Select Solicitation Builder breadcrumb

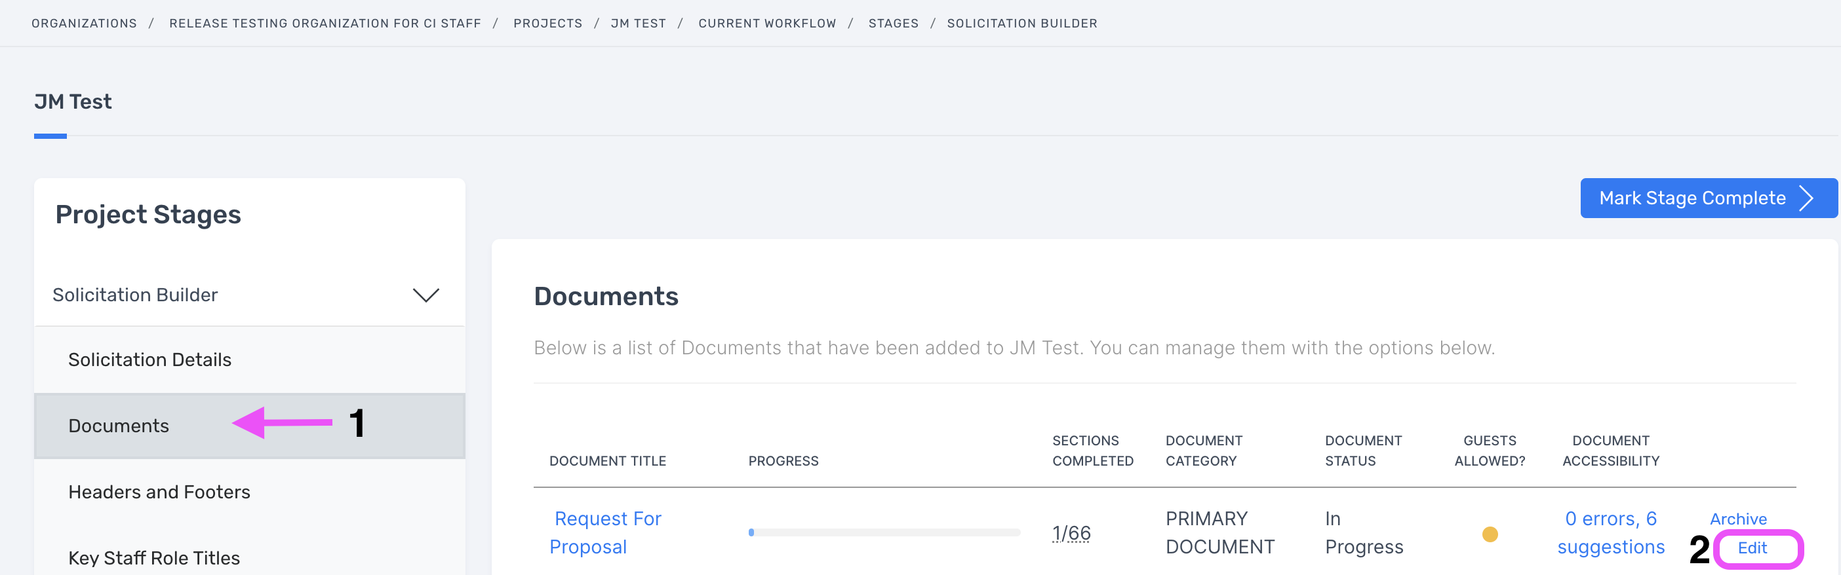(x=1022, y=24)
